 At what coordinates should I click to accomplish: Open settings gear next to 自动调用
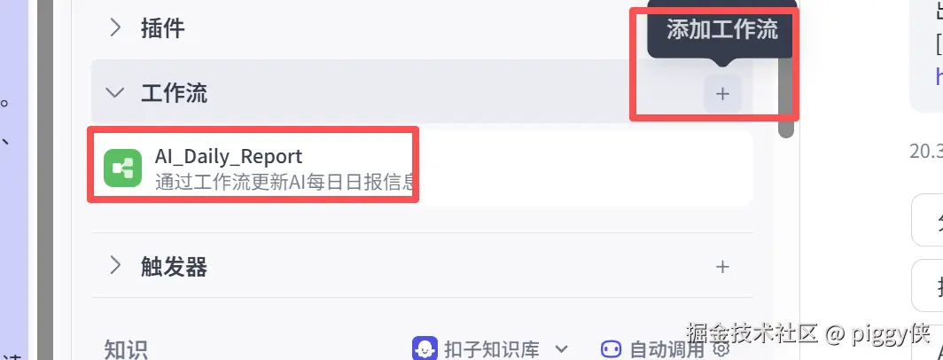coord(721,348)
